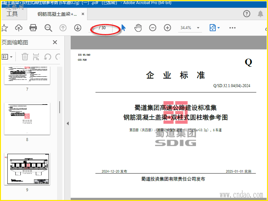Select the Hand pan tool
The width and height of the screenshot is (268, 201).
point(138,28)
